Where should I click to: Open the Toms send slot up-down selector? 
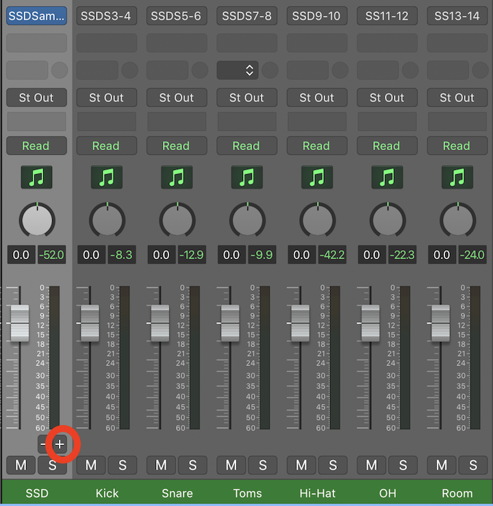coord(238,70)
